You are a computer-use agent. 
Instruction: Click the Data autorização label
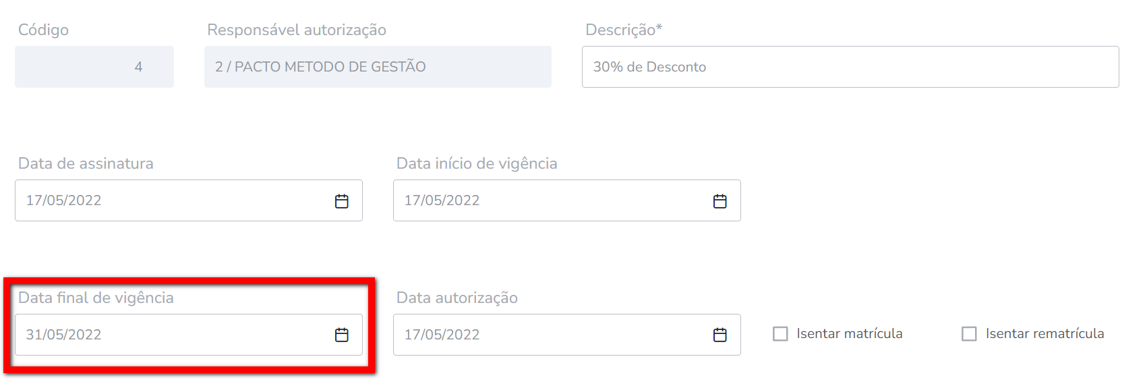coord(457,298)
